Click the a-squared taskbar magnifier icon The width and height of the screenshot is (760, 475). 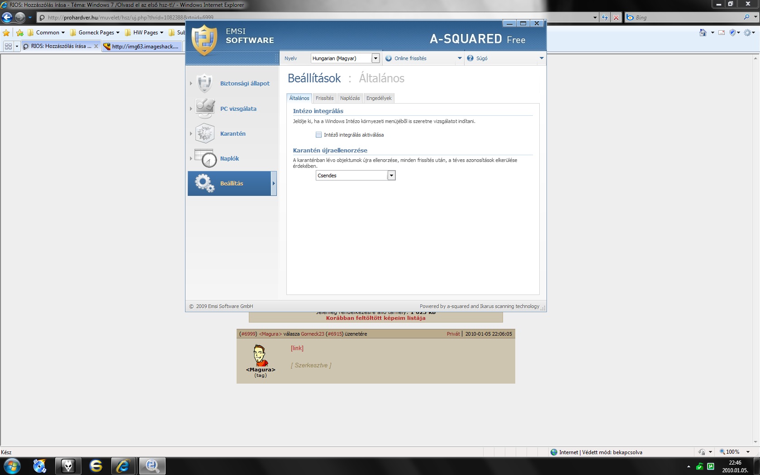pos(152,466)
